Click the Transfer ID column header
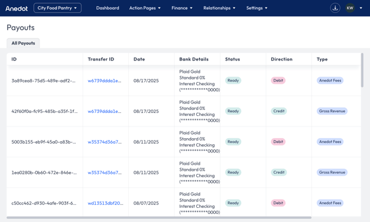Viewport: 370px width, 222px height. tap(101, 59)
